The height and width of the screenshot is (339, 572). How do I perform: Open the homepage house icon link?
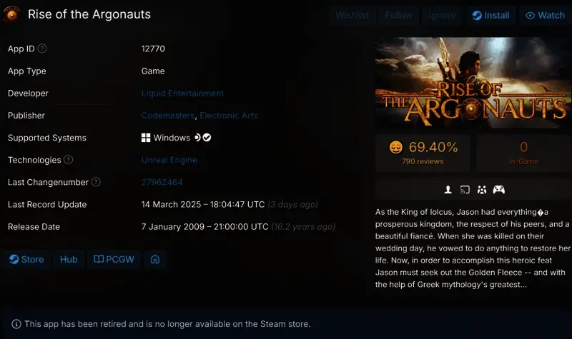click(x=155, y=259)
